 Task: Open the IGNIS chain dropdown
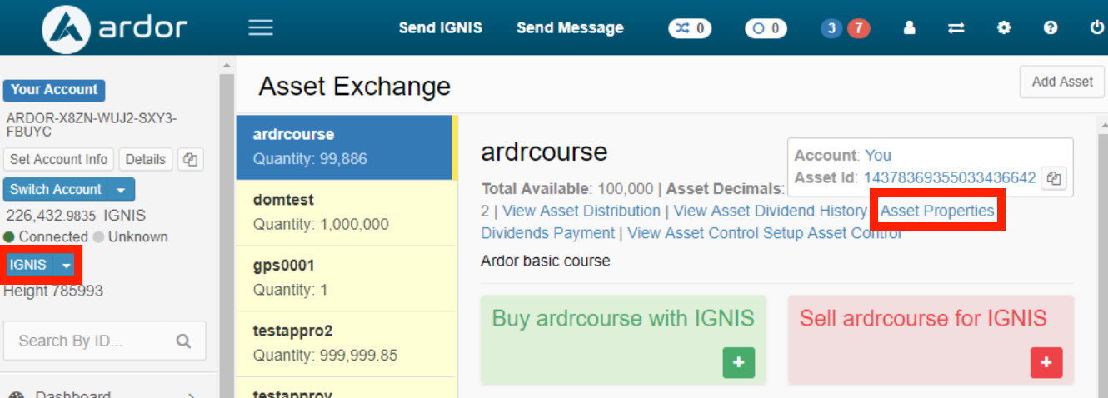[x=66, y=266]
